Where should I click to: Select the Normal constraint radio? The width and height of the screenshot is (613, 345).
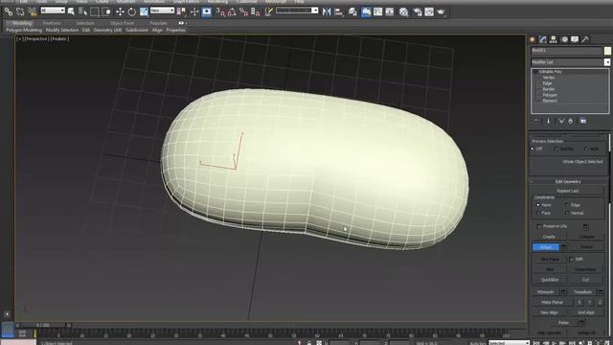click(567, 213)
